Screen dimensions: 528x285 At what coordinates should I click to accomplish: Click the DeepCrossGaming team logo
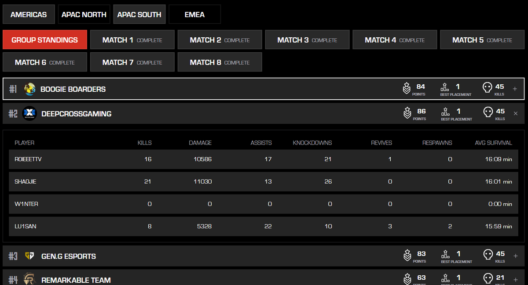(x=29, y=114)
